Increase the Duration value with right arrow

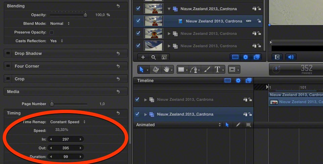click(x=81, y=157)
